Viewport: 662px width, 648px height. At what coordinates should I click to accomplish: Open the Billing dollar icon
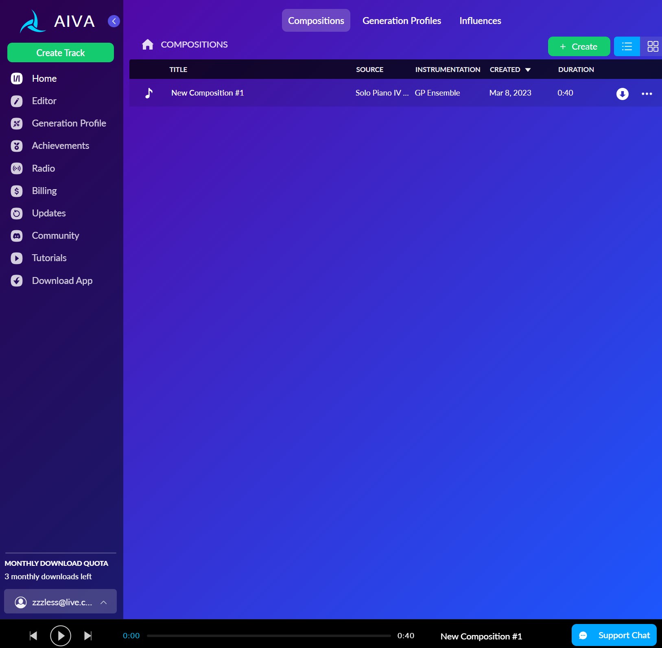[17, 191]
